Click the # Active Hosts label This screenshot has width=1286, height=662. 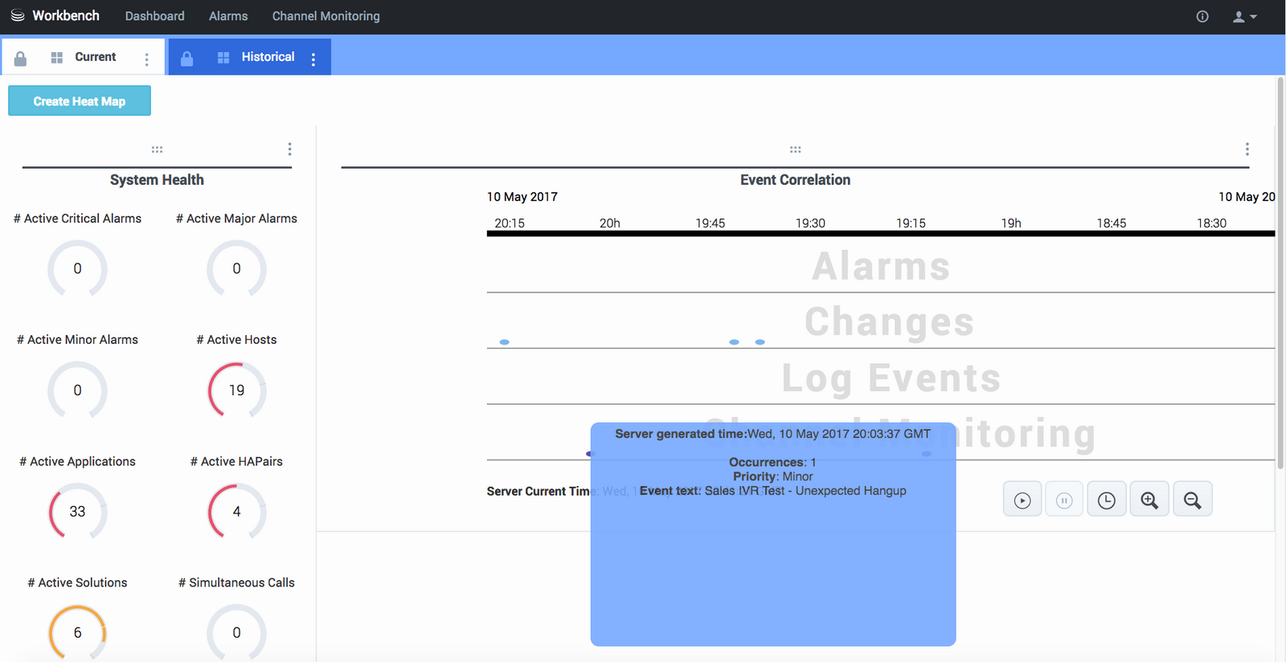click(236, 340)
